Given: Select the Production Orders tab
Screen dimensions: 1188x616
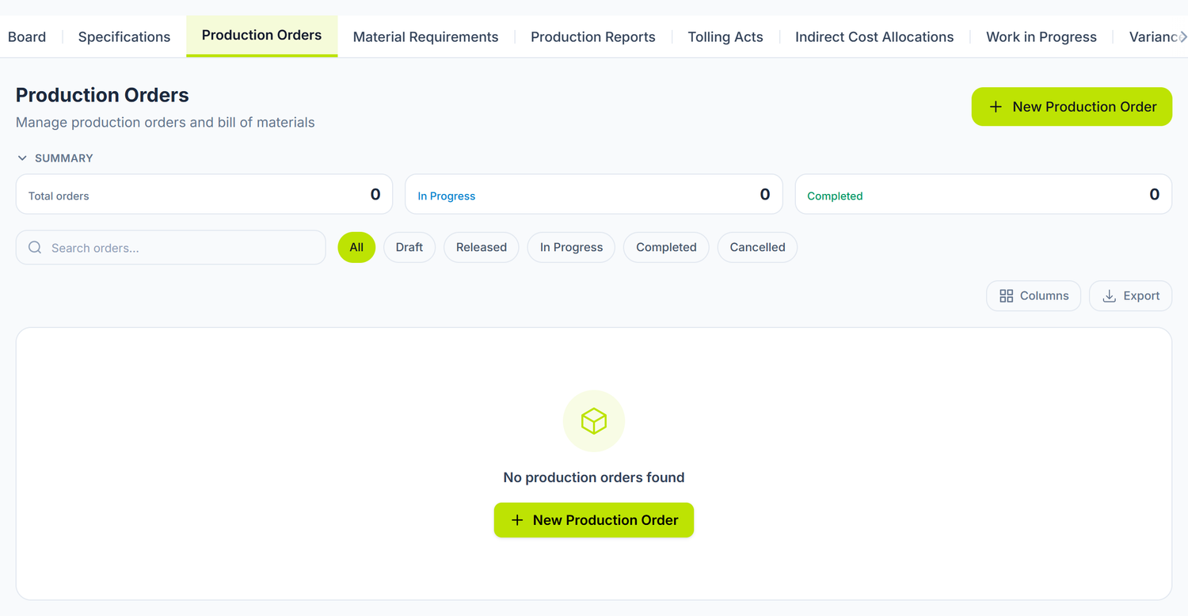Looking at the screenshot, I should coord(261,36).
